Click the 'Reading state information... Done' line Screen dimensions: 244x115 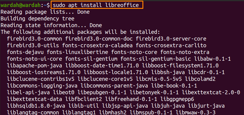(x=51, y=25)
